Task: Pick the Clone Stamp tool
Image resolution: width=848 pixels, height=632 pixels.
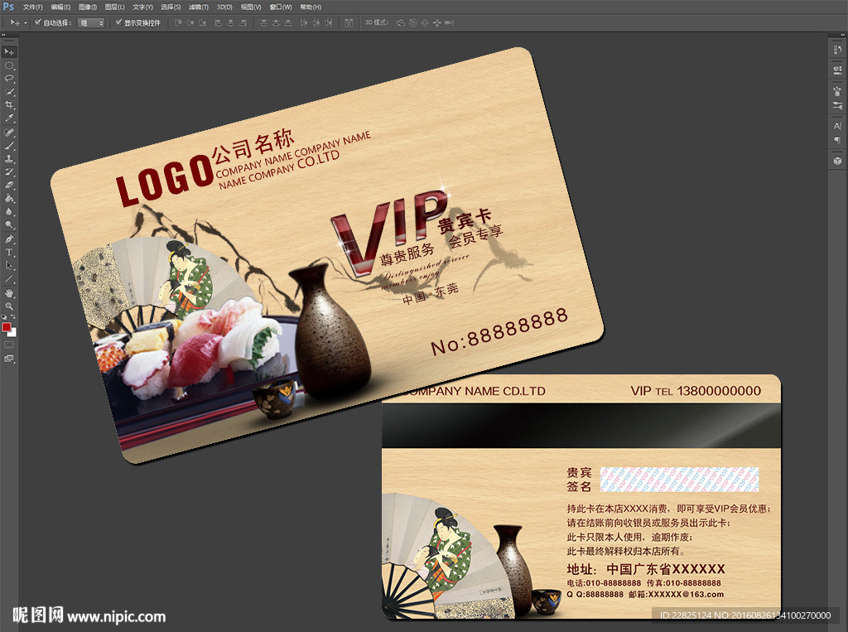Action: coord(11,159)
